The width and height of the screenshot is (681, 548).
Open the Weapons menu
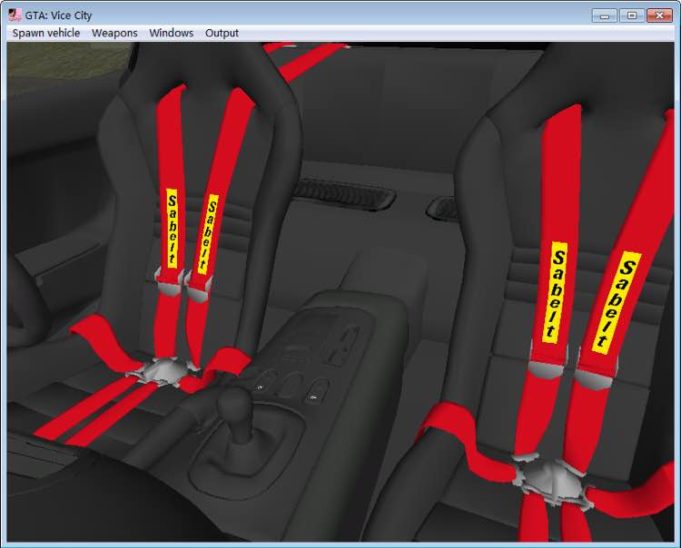(114, 33)
